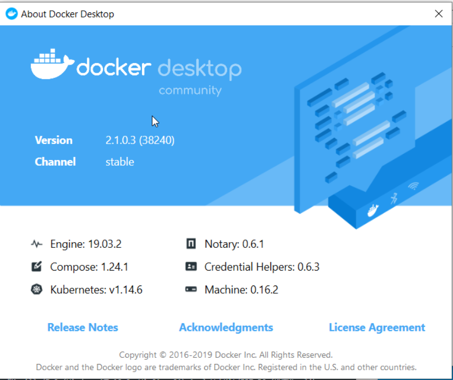This screenshot has height=380, width=453.
Task: Click the Wi-Fi symbol on illustration
Action: [x=413, y=186]
